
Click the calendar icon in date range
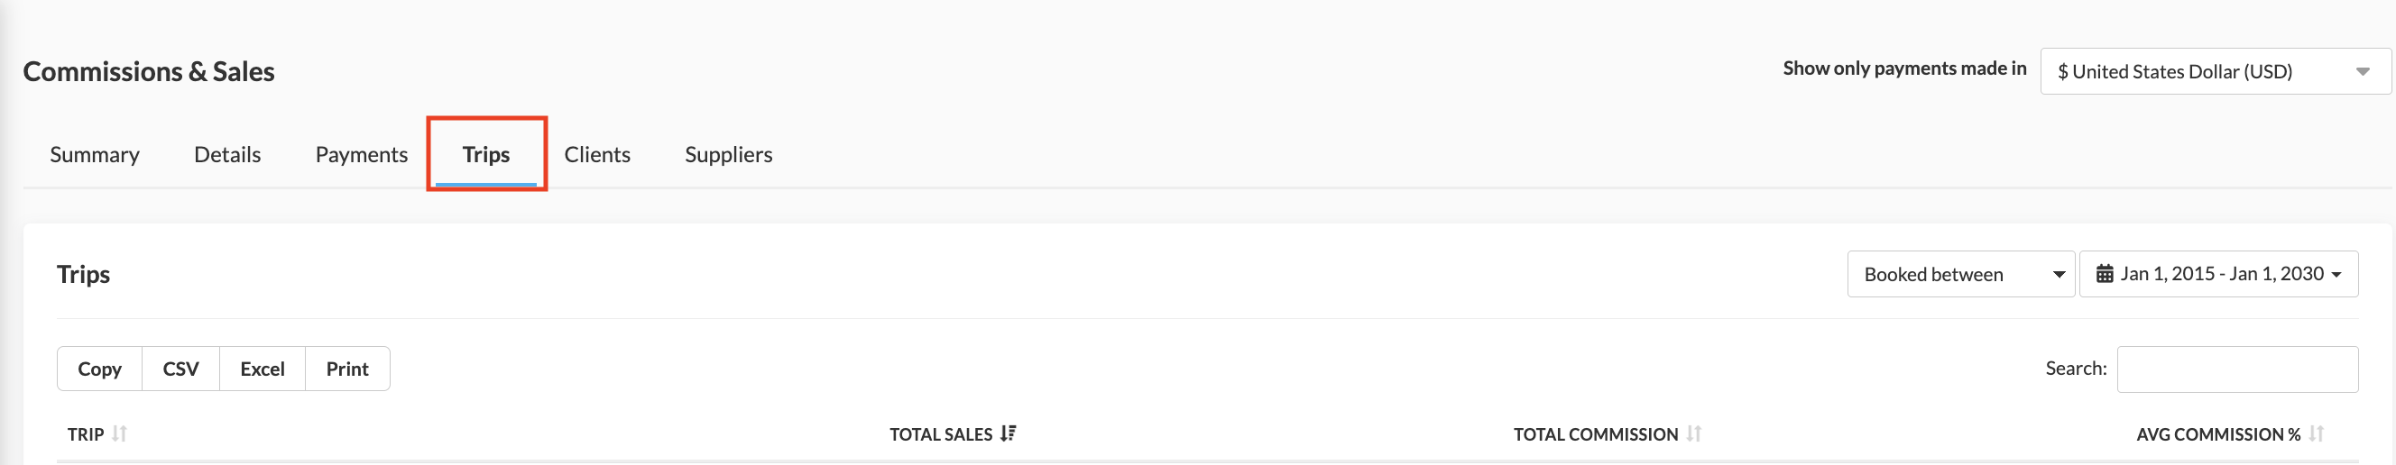point(2105,273)
